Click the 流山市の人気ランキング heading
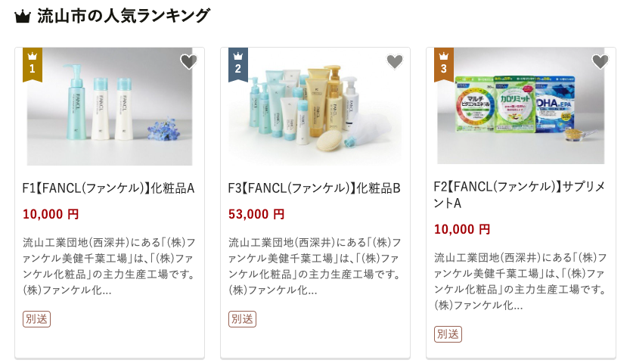The width and height of the screenshot is (633, 363). [123, 16]
